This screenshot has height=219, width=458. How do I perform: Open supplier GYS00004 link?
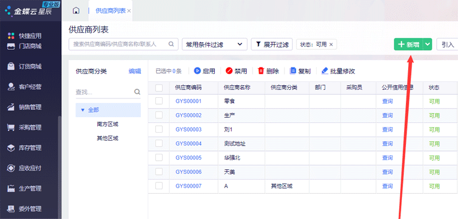point(188,144)
